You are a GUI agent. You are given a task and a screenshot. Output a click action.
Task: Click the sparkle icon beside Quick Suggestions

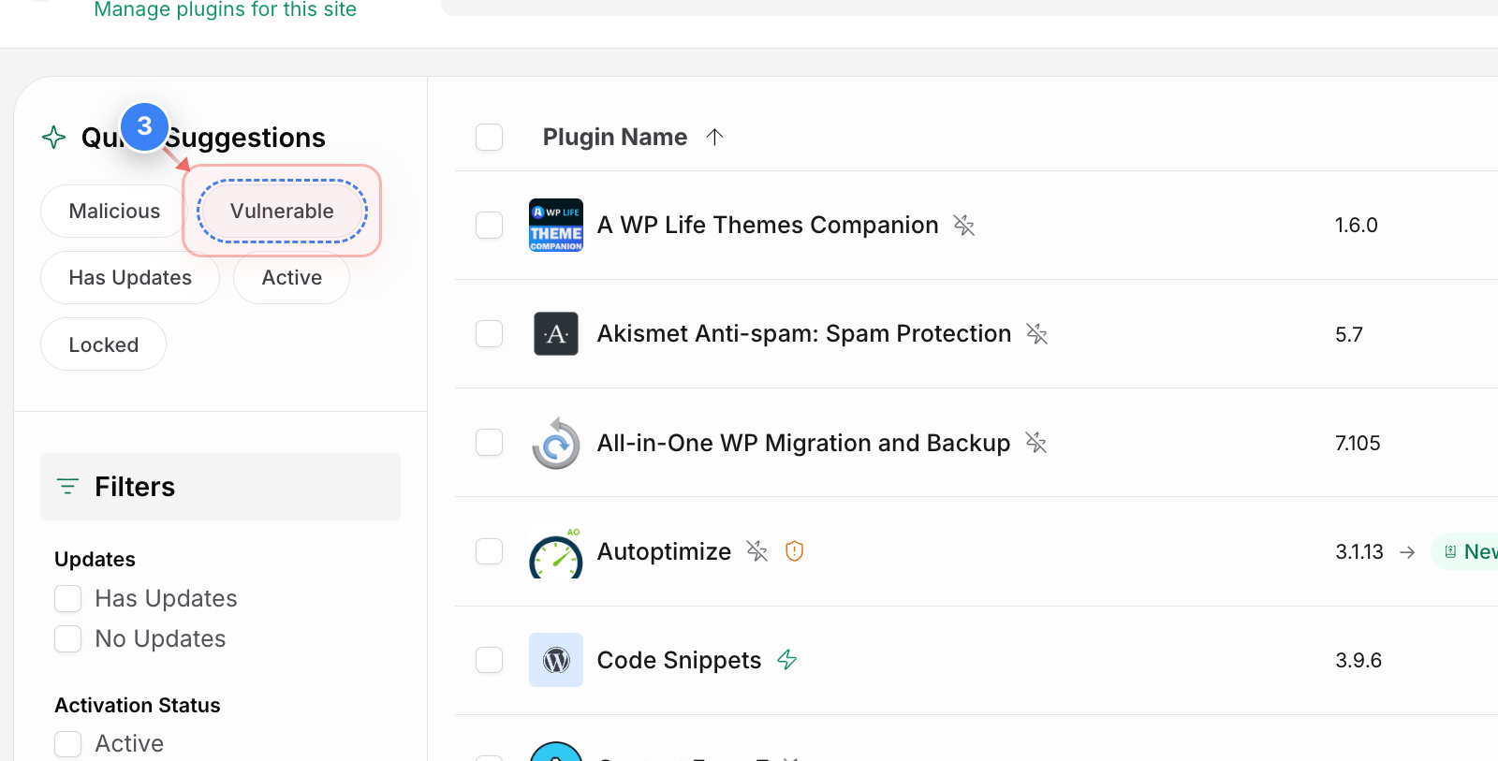coord(54,138)
